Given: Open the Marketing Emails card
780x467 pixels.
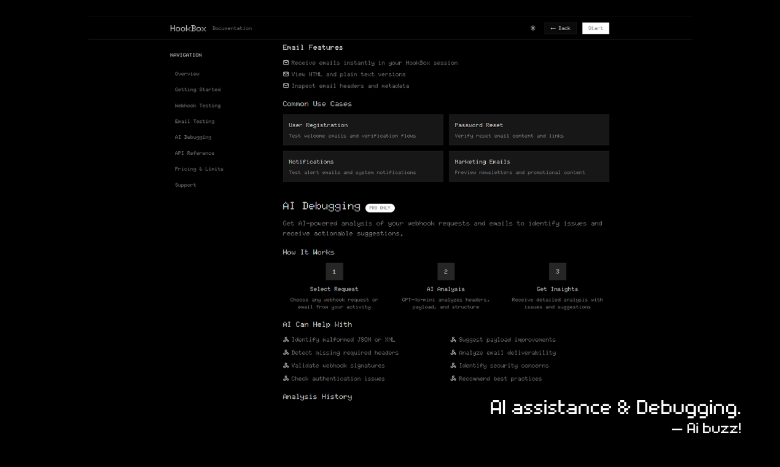Looking at the screenshot, I should (x=529, y=167).
